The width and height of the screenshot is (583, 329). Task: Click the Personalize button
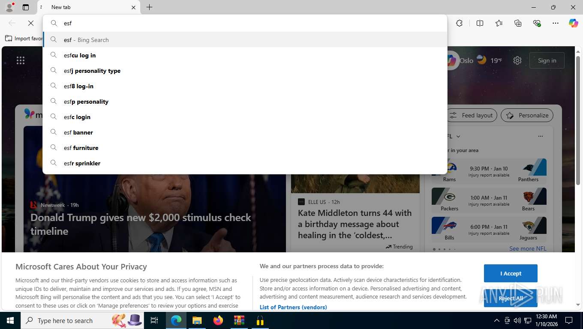click(527, 115)
